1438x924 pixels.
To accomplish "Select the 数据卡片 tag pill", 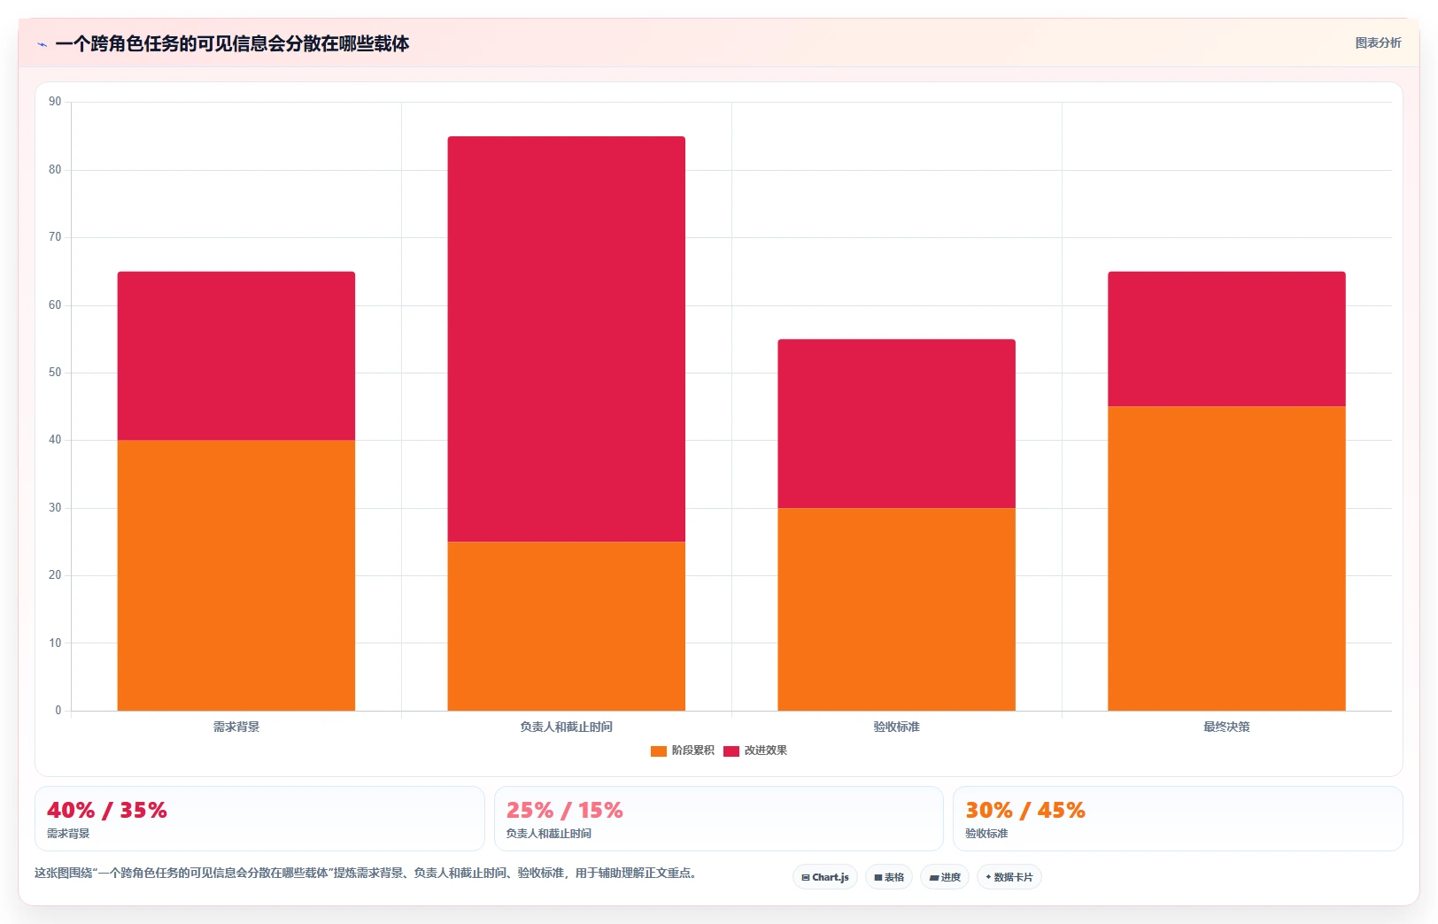I will click(x=1009, y=877).
